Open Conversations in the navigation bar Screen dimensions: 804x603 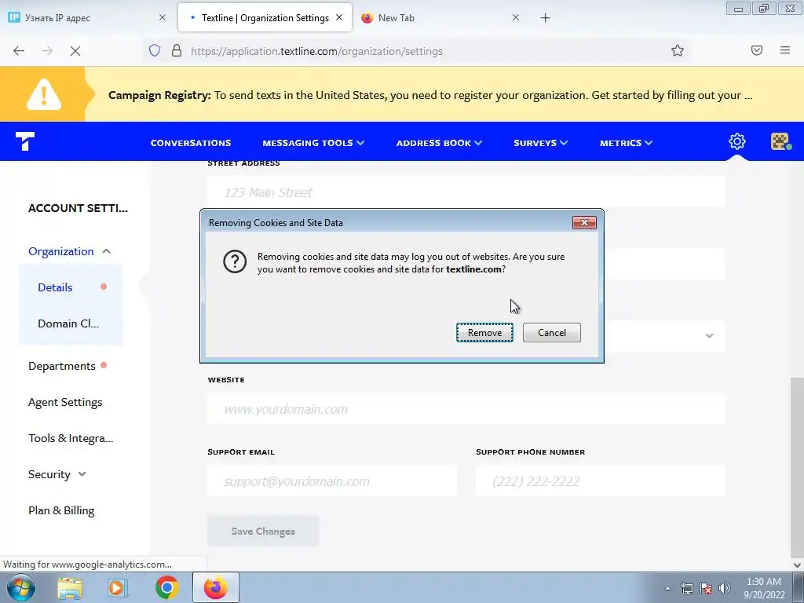[x=191, y=143]
